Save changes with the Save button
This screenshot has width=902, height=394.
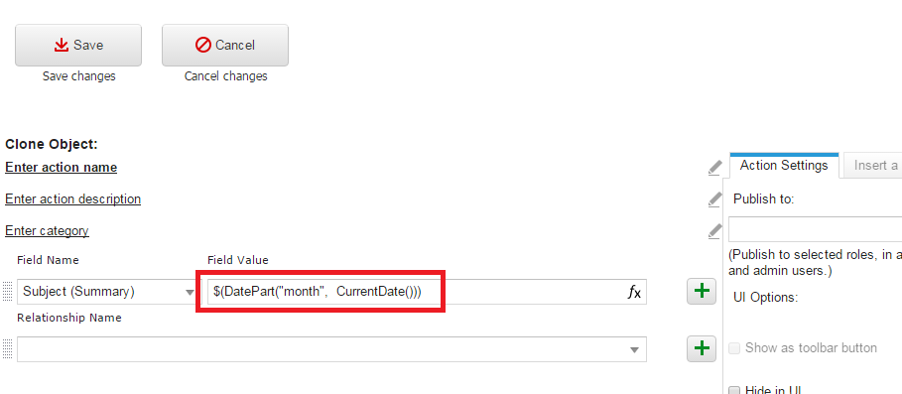[78, 46]
